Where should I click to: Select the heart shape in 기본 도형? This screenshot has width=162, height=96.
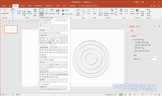pyautogui.click(x=57, y=43)
